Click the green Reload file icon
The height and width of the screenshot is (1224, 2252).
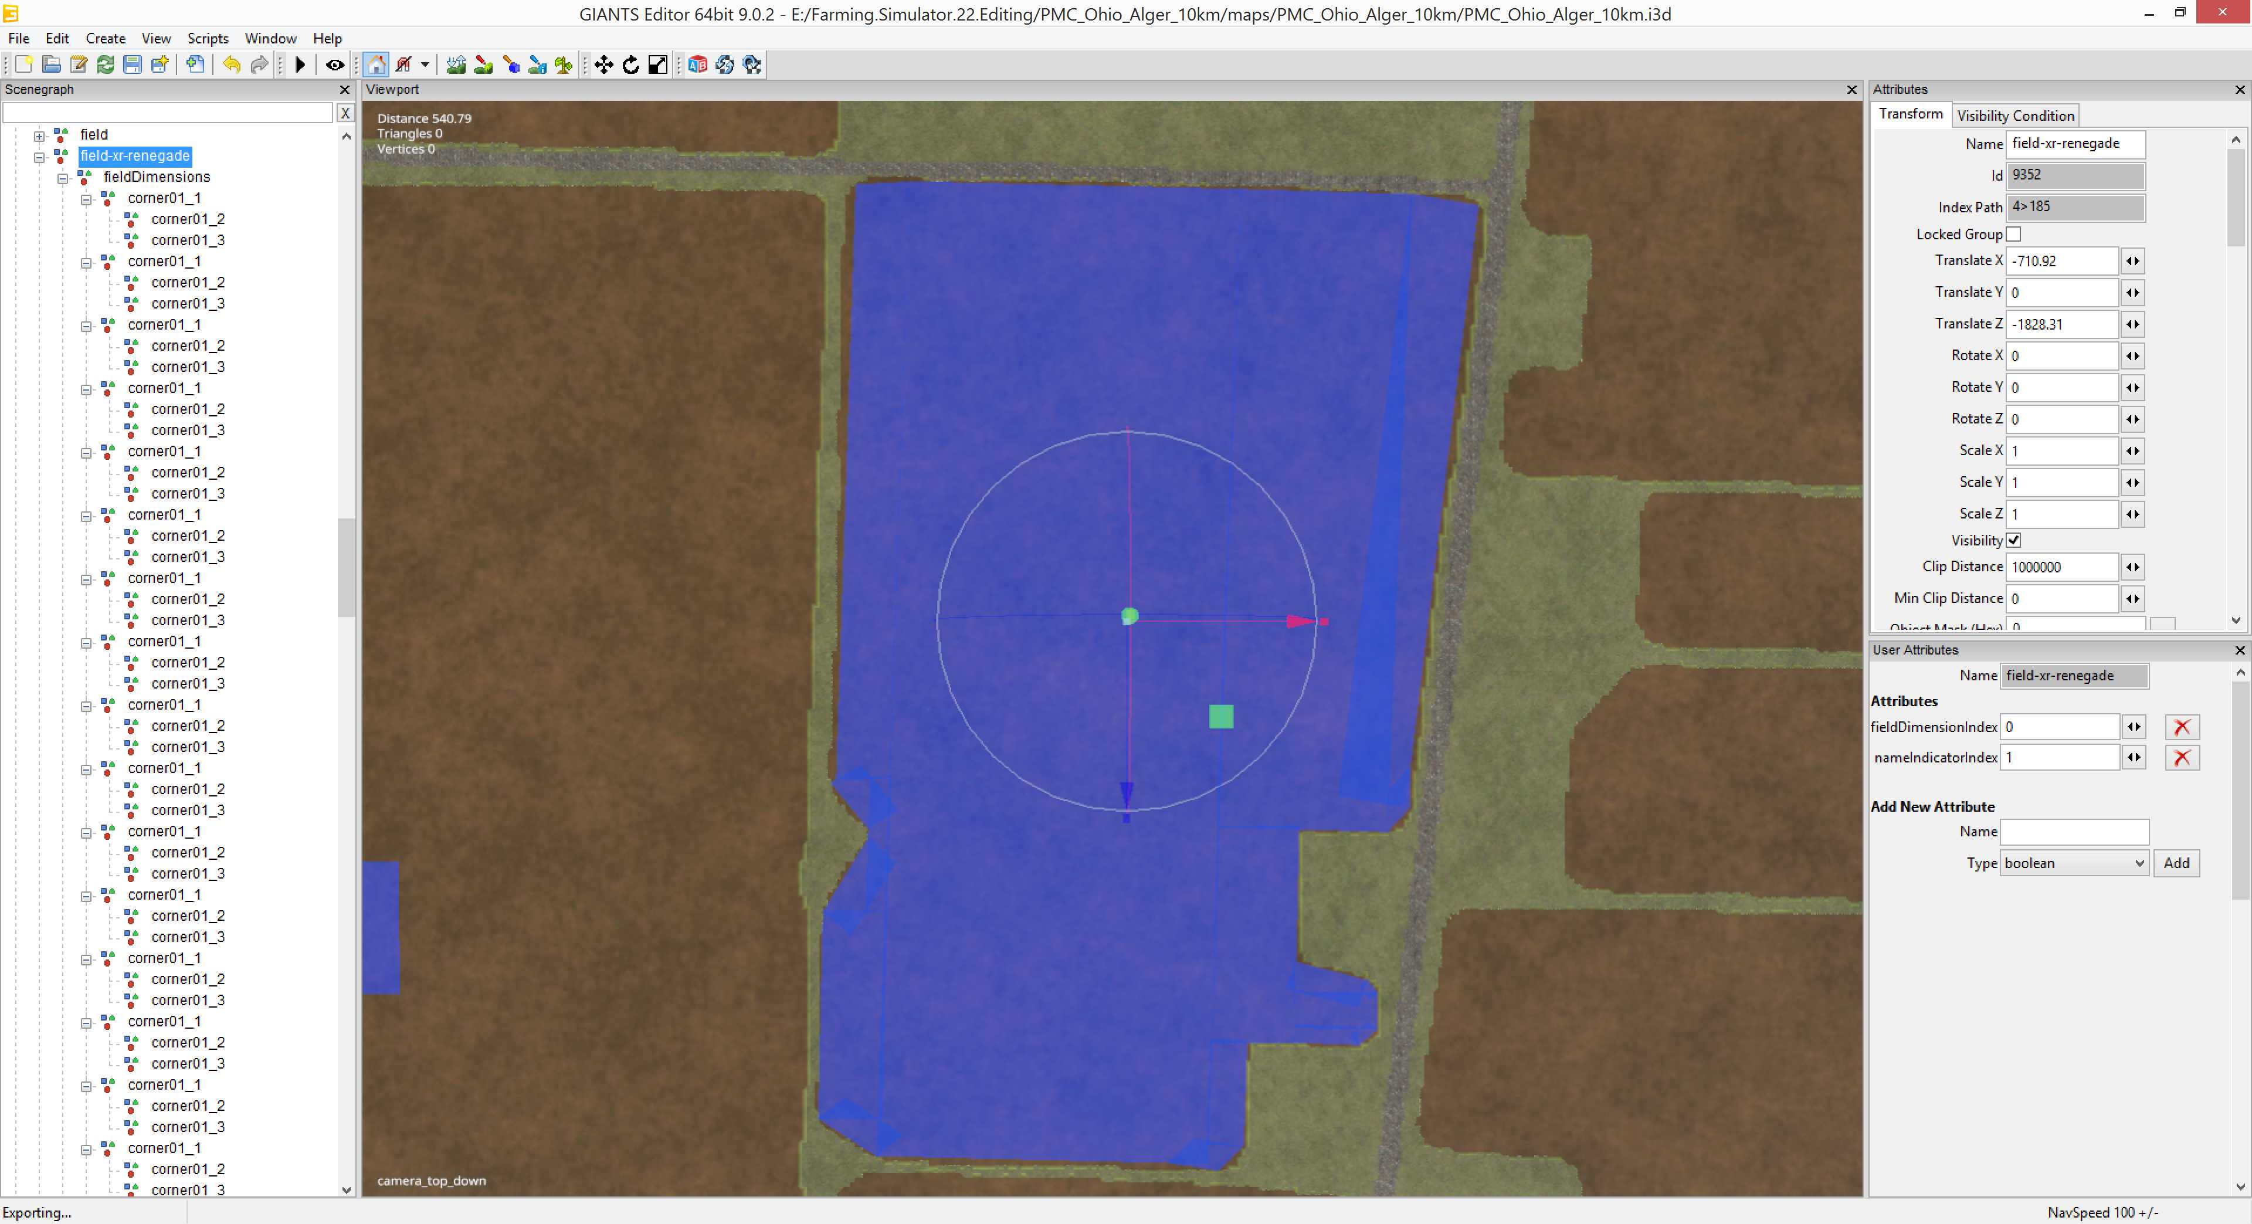[x=106, y=65]
